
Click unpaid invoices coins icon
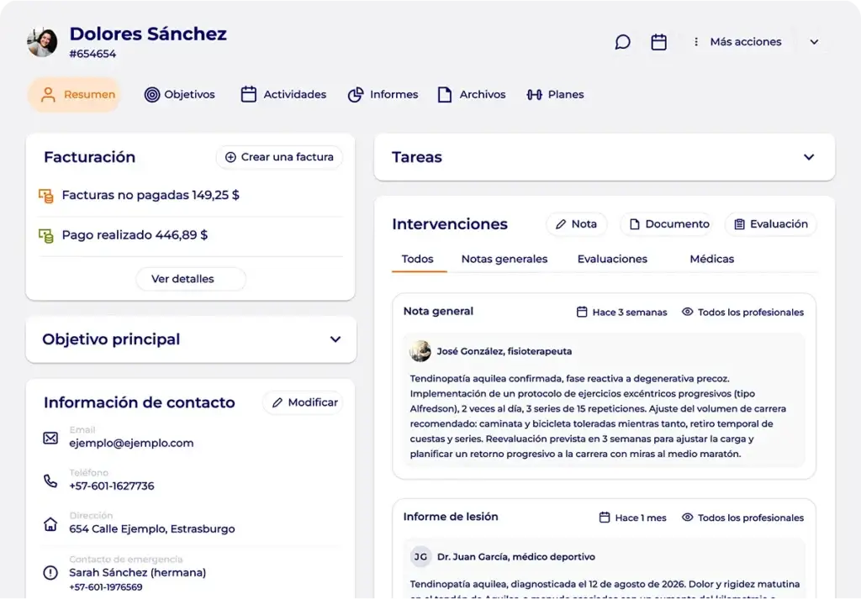coord(46,196)
